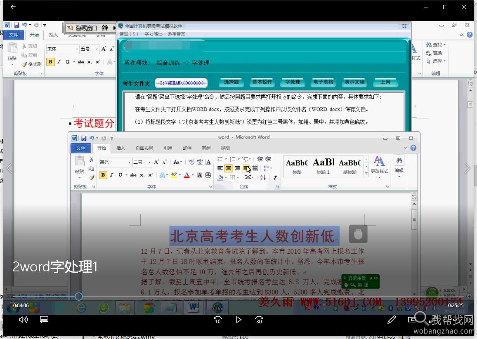This screenshot has height=339, width=477.
Task: Toggle center alignment in front Word ribbon
Action: [229, 168]
